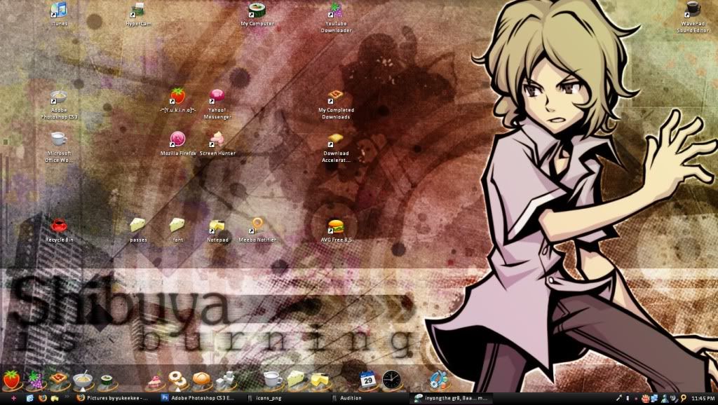
Task: Click the strawberry icon in the dock
Action: point(11,380)
